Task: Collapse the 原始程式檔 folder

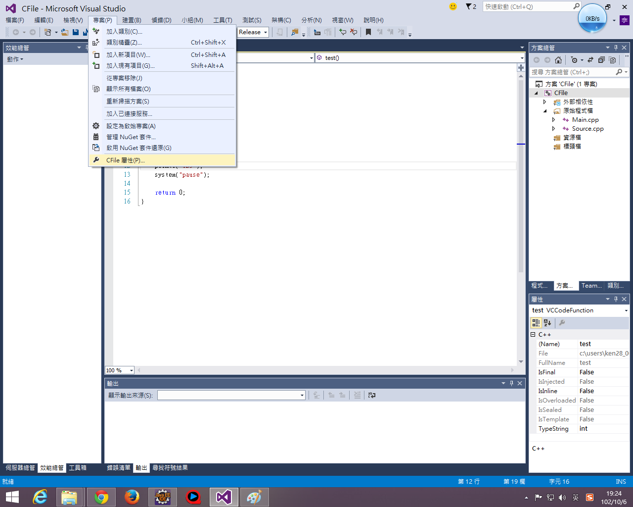Action: pos(545,111)
